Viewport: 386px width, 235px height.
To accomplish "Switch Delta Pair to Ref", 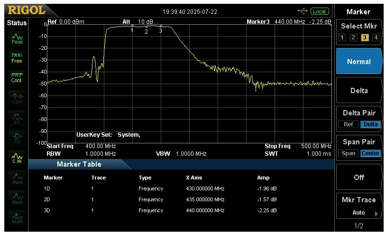I will click(348, 124).
